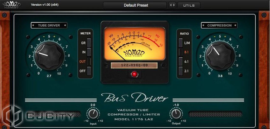Click the COMPRESSION label plate

point(219,25)
